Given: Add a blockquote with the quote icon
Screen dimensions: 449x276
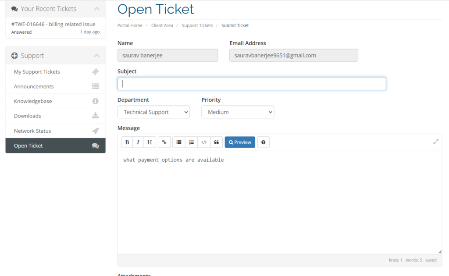Looking at the screenshot, I should [x=217, y=142].
